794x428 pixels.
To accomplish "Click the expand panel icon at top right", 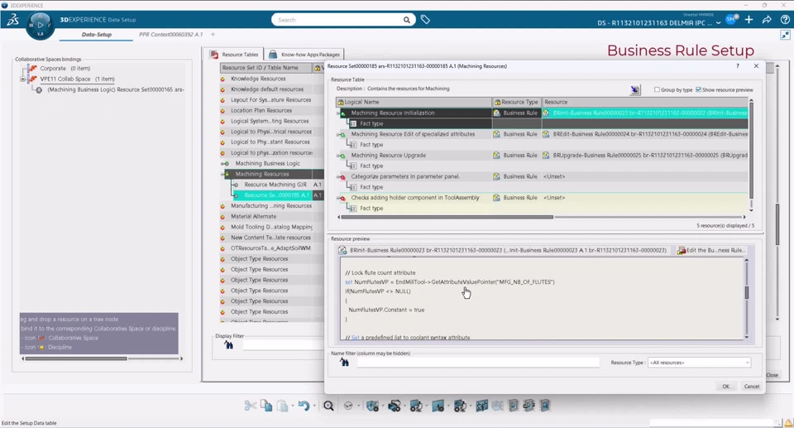I will coord(785,35).
